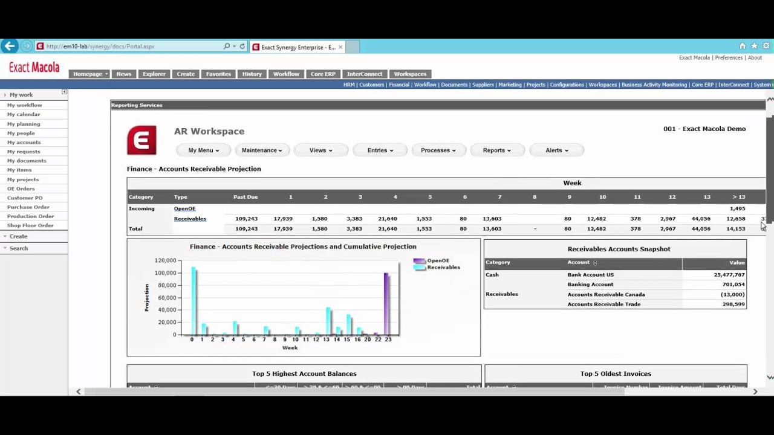Open the News menu tab
This screenshot has height=435, width=774.
tap(124, 74)
